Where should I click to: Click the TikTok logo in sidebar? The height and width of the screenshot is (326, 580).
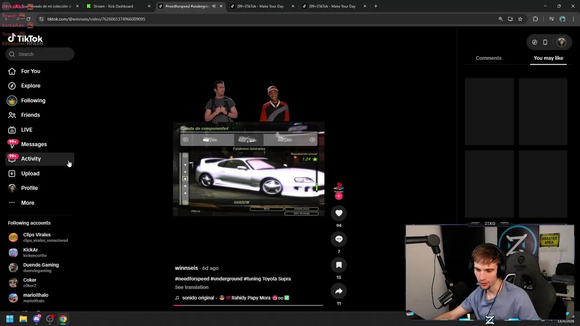25,38
